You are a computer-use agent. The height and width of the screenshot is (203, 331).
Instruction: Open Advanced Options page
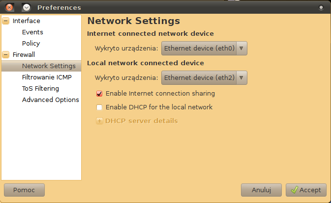(x=50, y=100)
